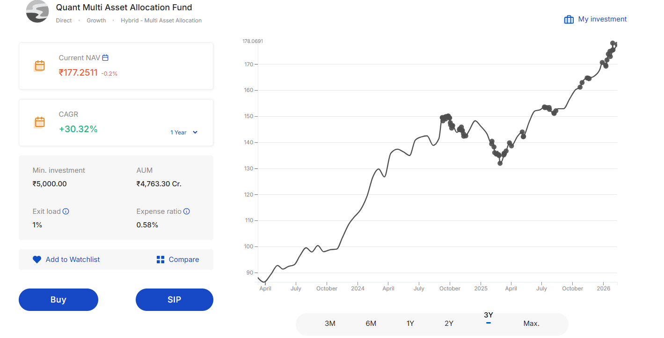Click the orange calendar icon in Current NAV card
This screenshot has height=338, width=664.
[x=40, y=66]
